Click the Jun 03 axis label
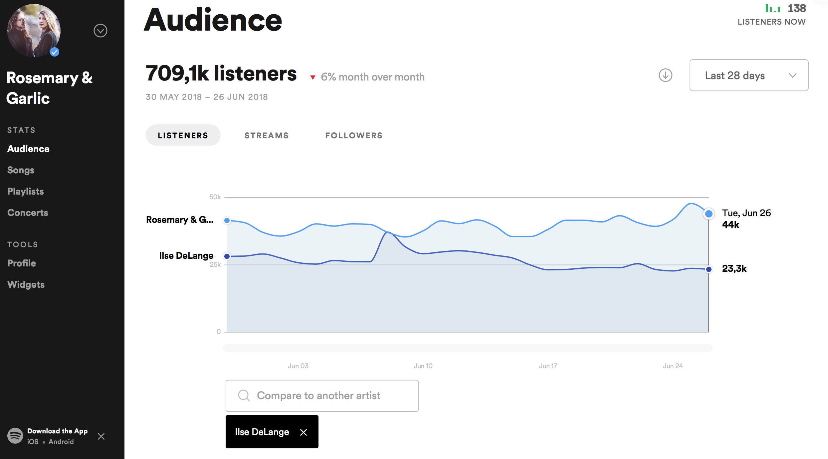 298,366
